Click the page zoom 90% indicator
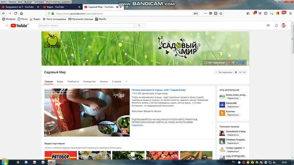 click(x=196, y=13)
